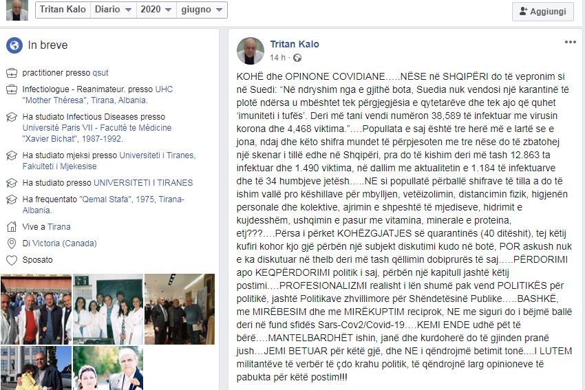
Task: Click Tritan Kalo author name on post
Action: coord(295,44)
